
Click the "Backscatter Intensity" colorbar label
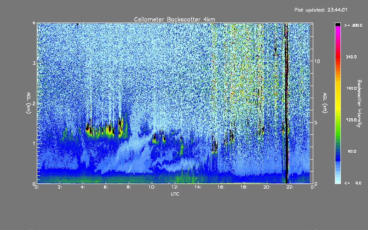[359, 103]
